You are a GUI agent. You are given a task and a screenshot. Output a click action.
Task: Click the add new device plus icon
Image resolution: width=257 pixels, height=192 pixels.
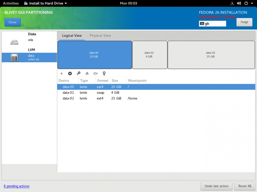62,73
